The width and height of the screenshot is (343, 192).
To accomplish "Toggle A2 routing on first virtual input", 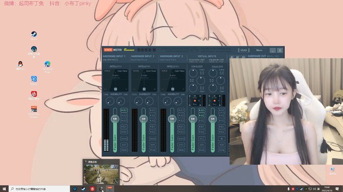I will (x=202, y=115).
